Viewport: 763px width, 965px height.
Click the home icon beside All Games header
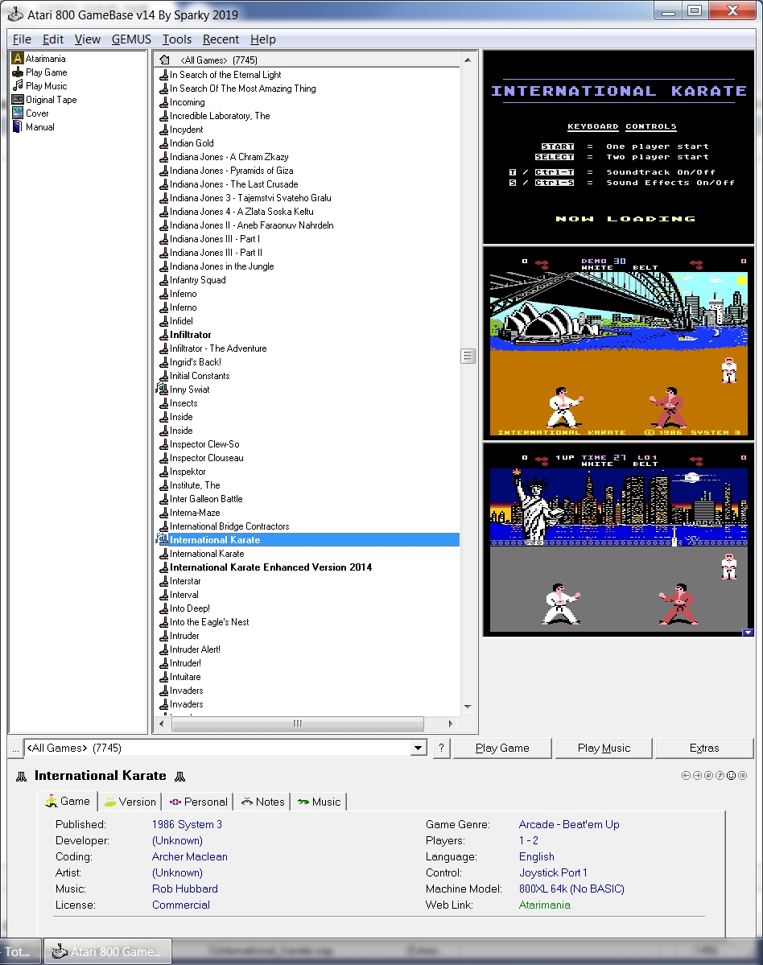[164, 60]
